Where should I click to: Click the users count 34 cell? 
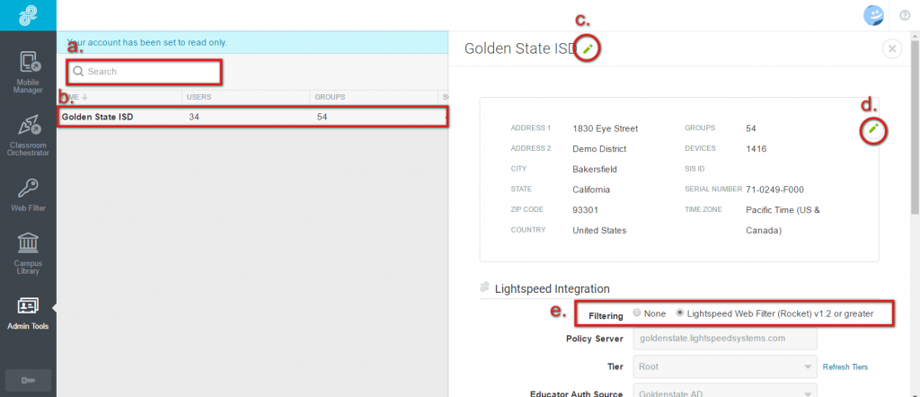click(x=194, y=117)
